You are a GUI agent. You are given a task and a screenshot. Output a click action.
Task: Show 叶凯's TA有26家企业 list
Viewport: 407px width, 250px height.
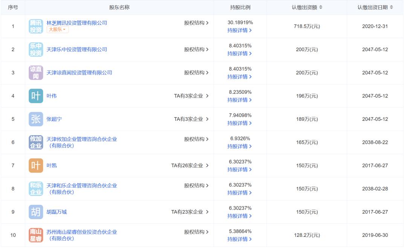pyautogui.click(x=190, y=166)
